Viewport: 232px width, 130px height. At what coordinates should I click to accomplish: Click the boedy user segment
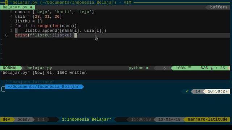coord(24,120)
